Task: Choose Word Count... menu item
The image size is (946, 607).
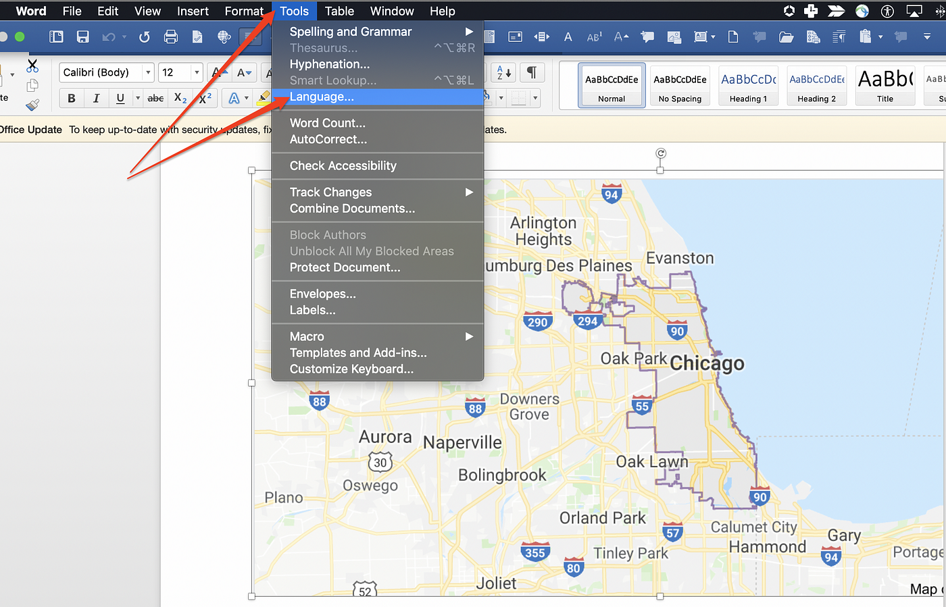Action: tap(378, 123)
